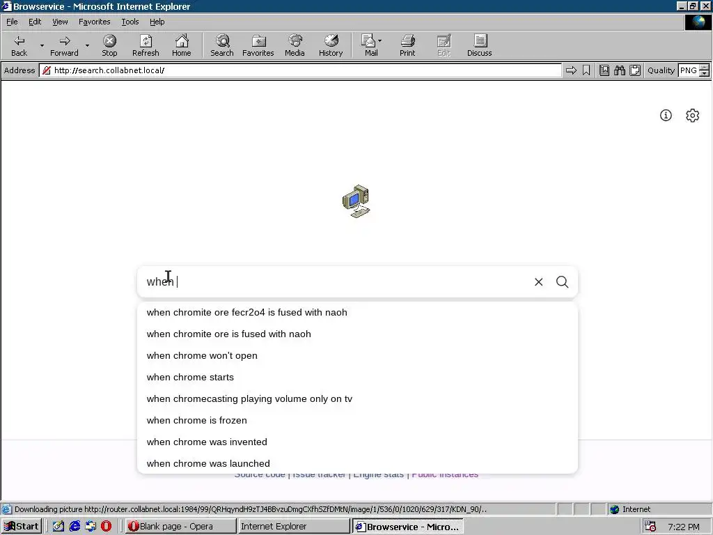Click the clipboard paste icon
Viewport: 713px width, 535px height.
(635, 70)
